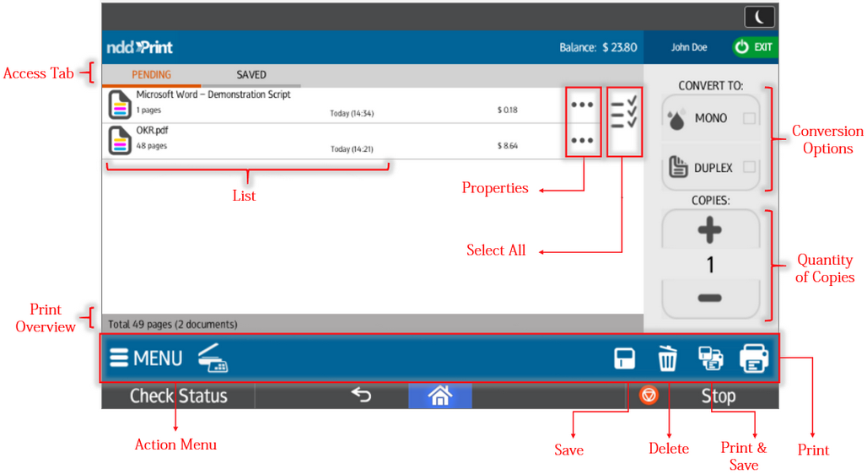Delete selected jobs with trash icon
Screen dimensions: 867x474
[667, 358]
